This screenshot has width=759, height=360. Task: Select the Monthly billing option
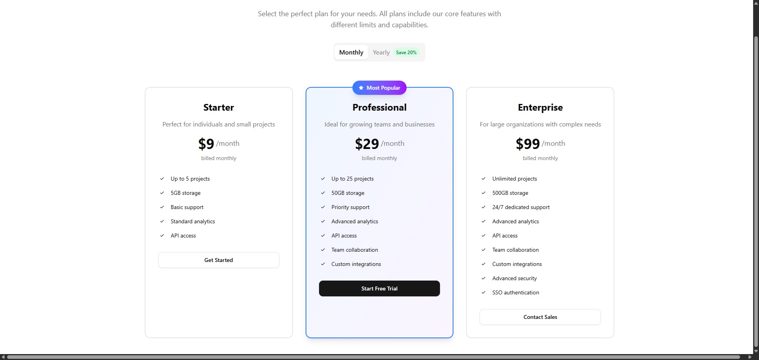click(351, 52)
